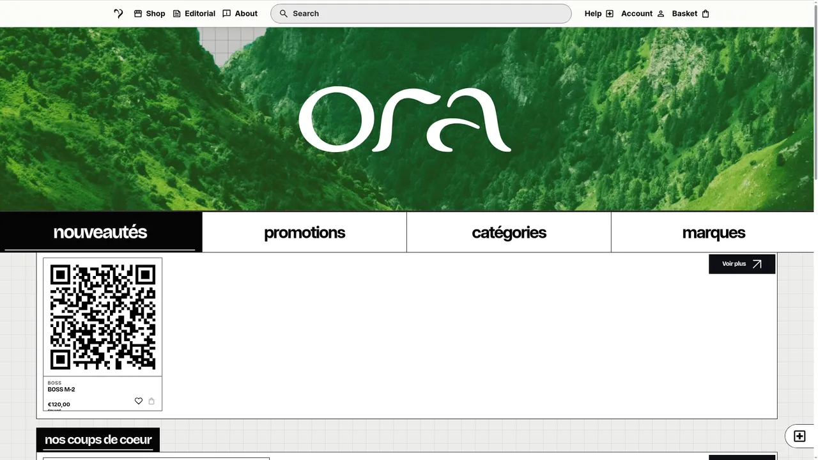Click the Shop storefront icon

click(138, 13)
